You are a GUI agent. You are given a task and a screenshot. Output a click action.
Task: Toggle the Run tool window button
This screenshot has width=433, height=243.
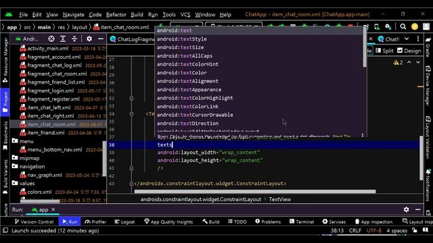(x=70, y=221)
